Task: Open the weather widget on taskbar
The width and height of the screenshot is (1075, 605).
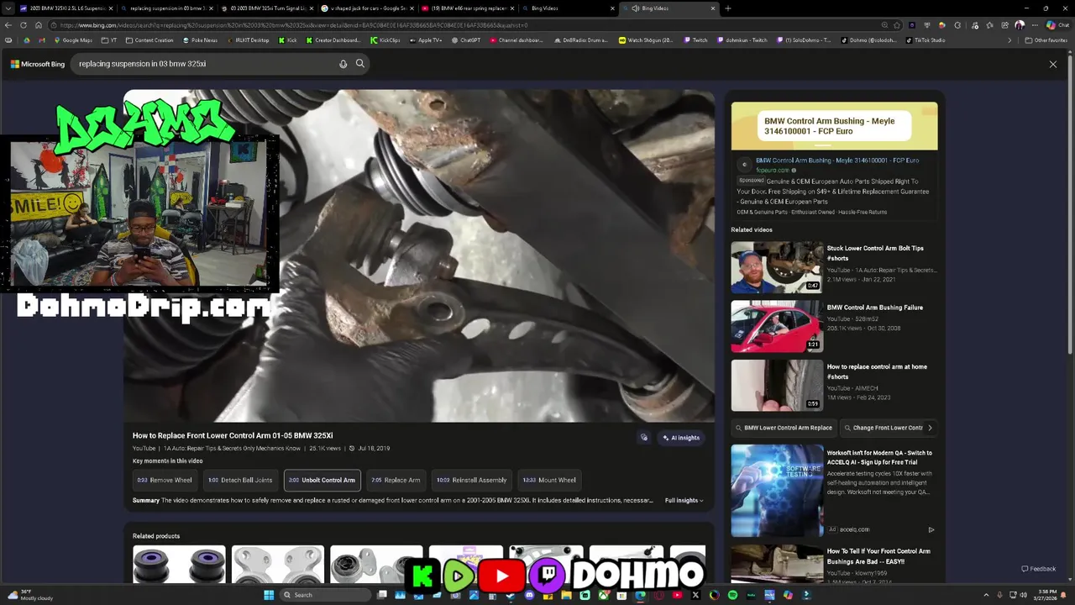Action: pos(31,595)
